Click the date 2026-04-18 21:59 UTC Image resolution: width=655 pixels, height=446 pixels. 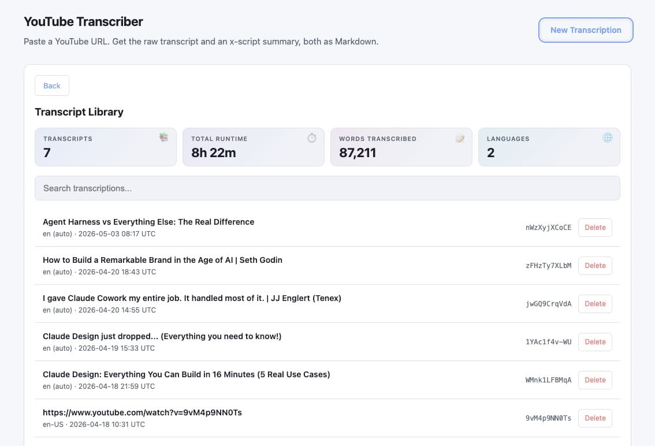click(x=117, y=386)
